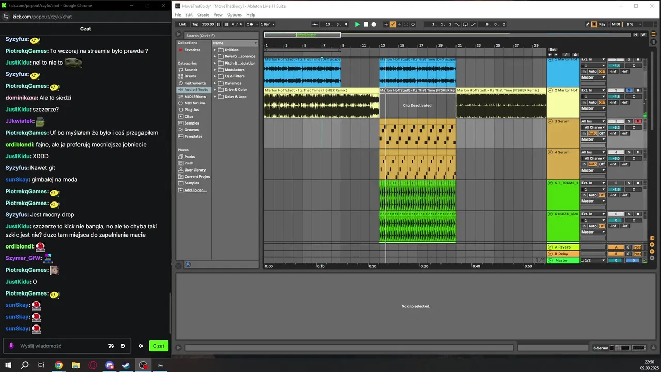Set track 3 Serum monitor to Off
The width and height of the screenshot is (661, 372).
(602, 133)
